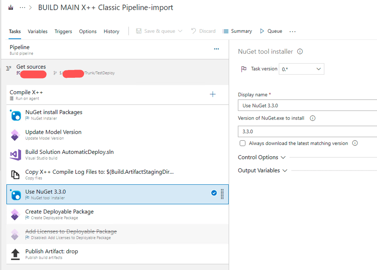377x270 pixels.
Task: Enable Always download the latest matching version
Action: 242,144
